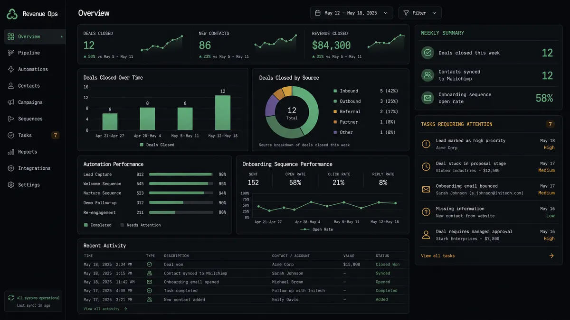Open Automations from the sidebar

(x=35, y=69)
